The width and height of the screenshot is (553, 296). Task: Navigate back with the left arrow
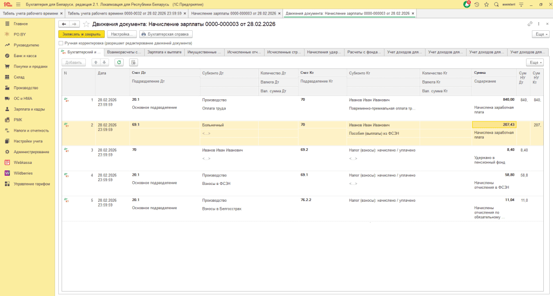click(64, 24)
